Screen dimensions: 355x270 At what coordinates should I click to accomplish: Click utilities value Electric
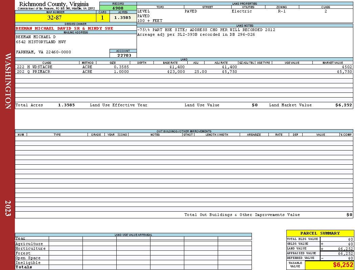[242, 11]
